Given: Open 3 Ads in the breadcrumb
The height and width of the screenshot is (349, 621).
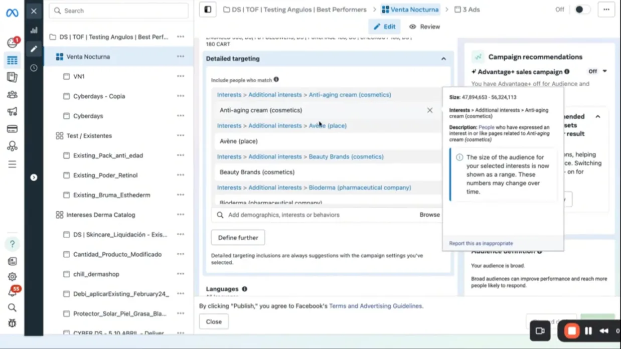Looking at the screenshot, I should (467, 10).
